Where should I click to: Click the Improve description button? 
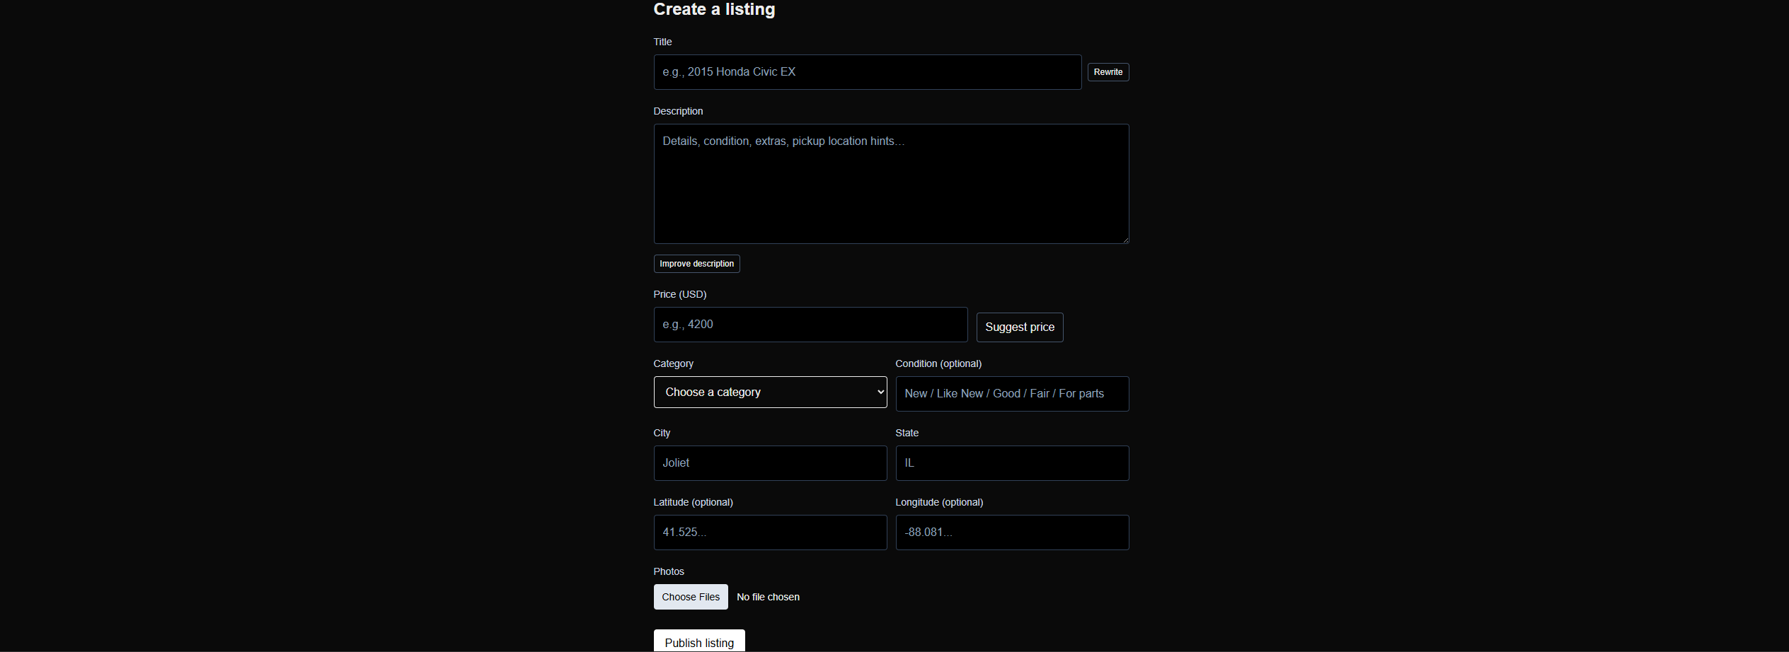[696, 264]
